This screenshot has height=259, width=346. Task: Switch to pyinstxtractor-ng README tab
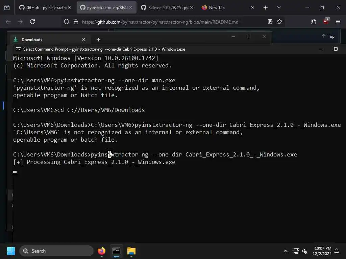click(106, 8)
